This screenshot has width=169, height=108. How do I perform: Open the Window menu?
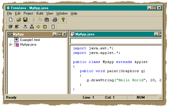point(62,13)
